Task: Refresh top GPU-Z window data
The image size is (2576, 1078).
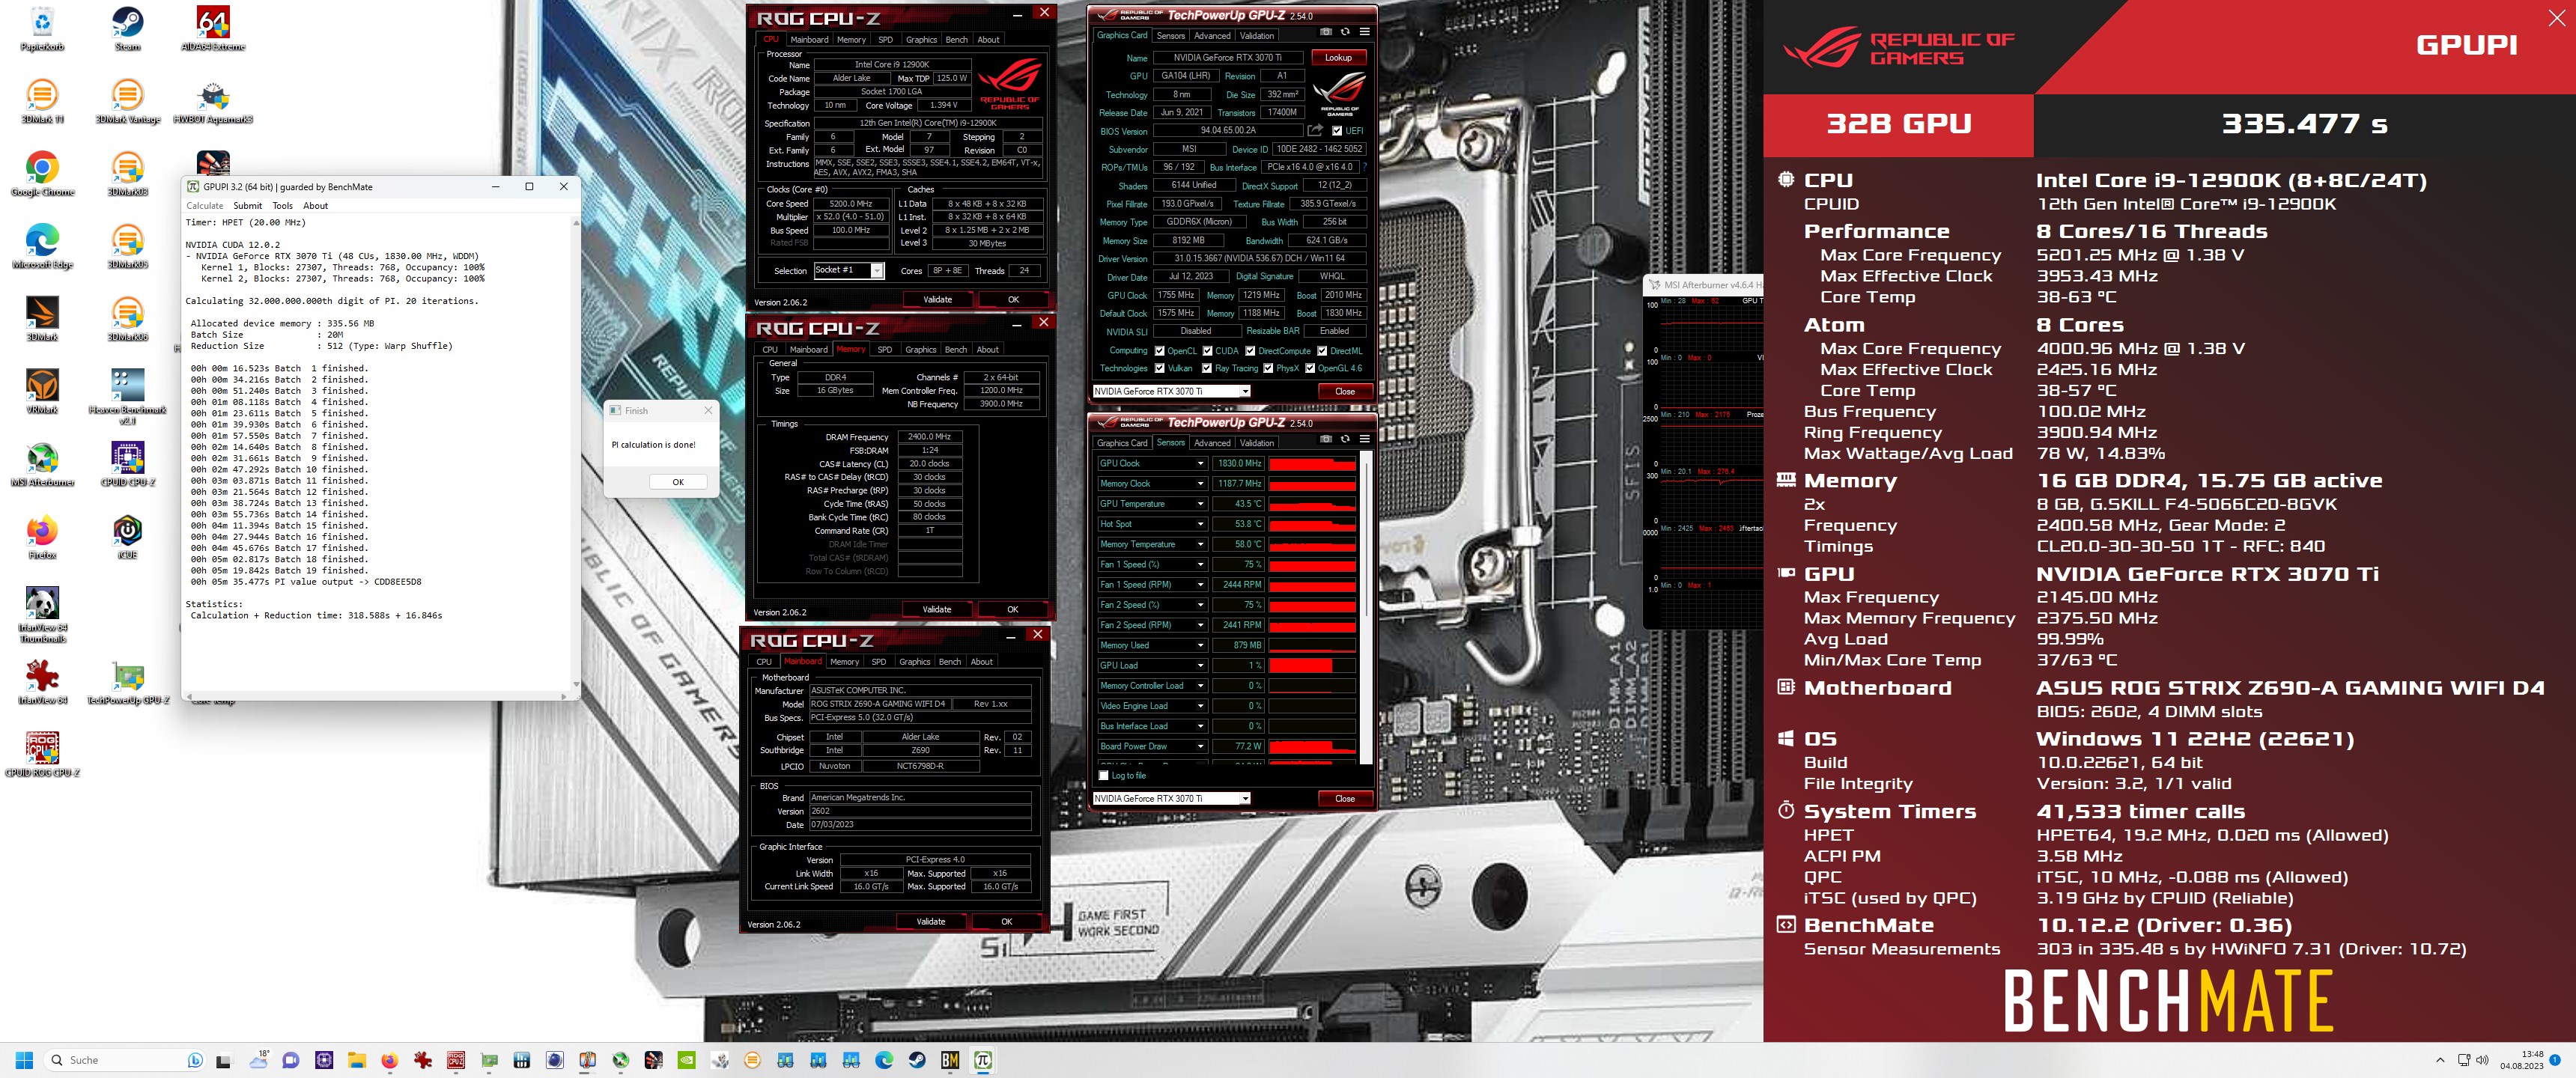Action: coord(1345,32)
